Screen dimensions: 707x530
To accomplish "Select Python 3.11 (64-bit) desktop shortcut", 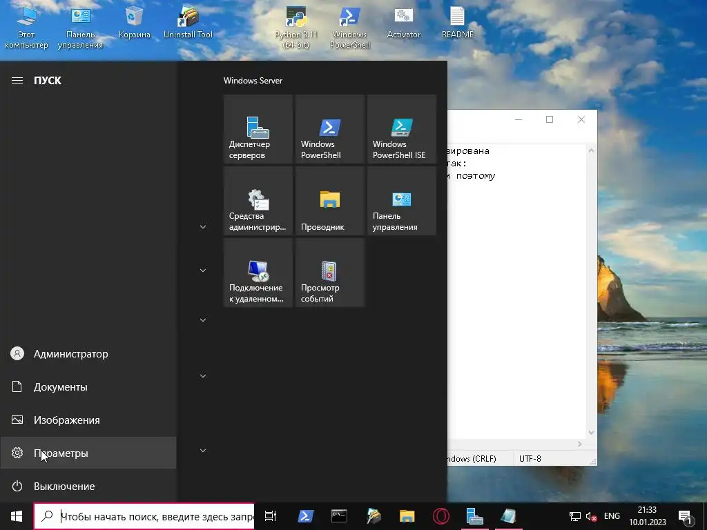I will click(296, 27).
